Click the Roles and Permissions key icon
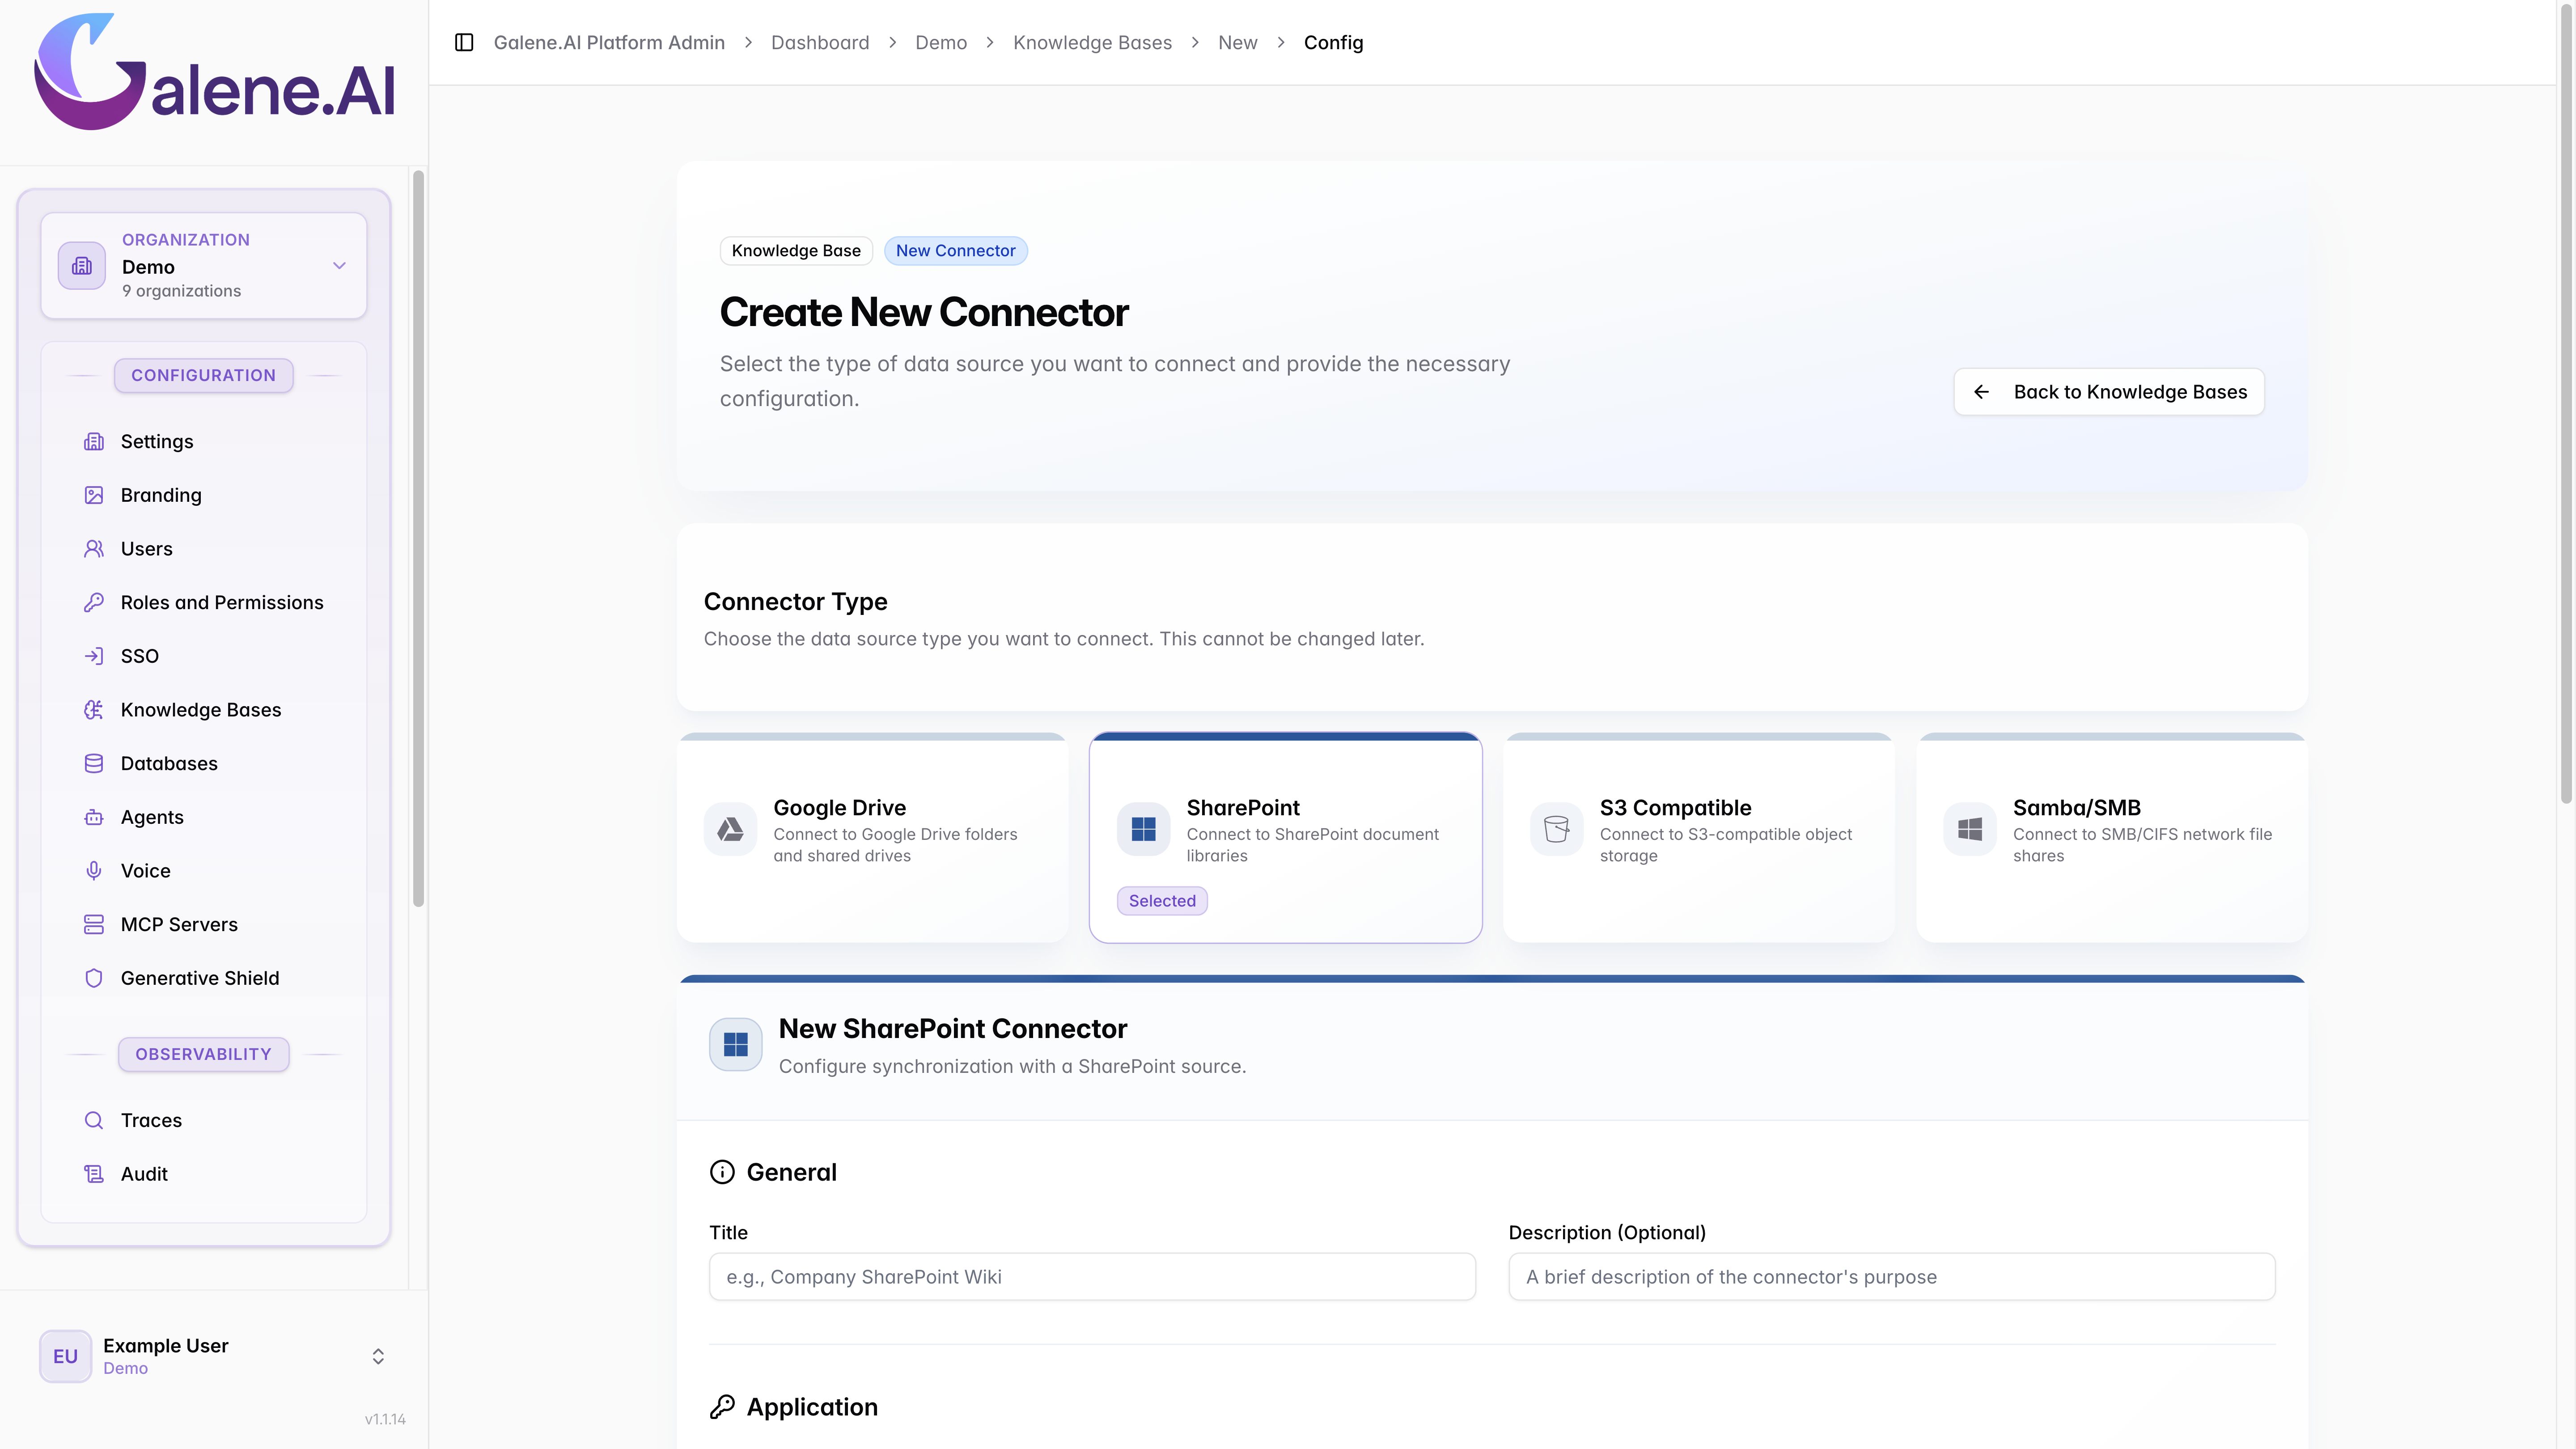The height and width of the screenshot is (1449, 2576). 94,602
